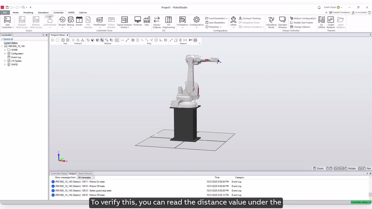Switch to the Modeling ribbon tab

[x=28, y=12]
